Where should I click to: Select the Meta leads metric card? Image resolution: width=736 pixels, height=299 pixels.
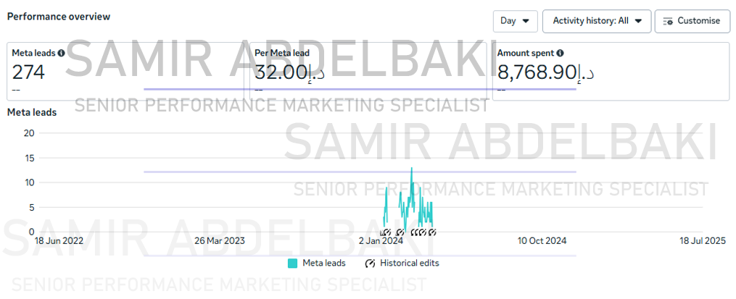tap(125, 71)
